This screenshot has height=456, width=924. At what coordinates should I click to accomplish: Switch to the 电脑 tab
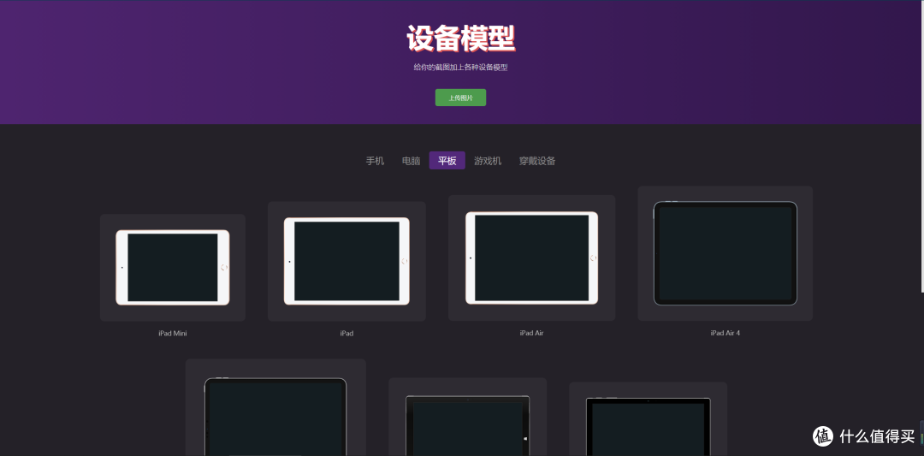pos(411,161)
